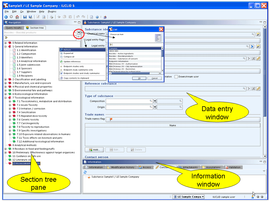Click the Edit... button under Trade names
The width and height of the screenshot is (270, 201).
[x=115, y=150]
